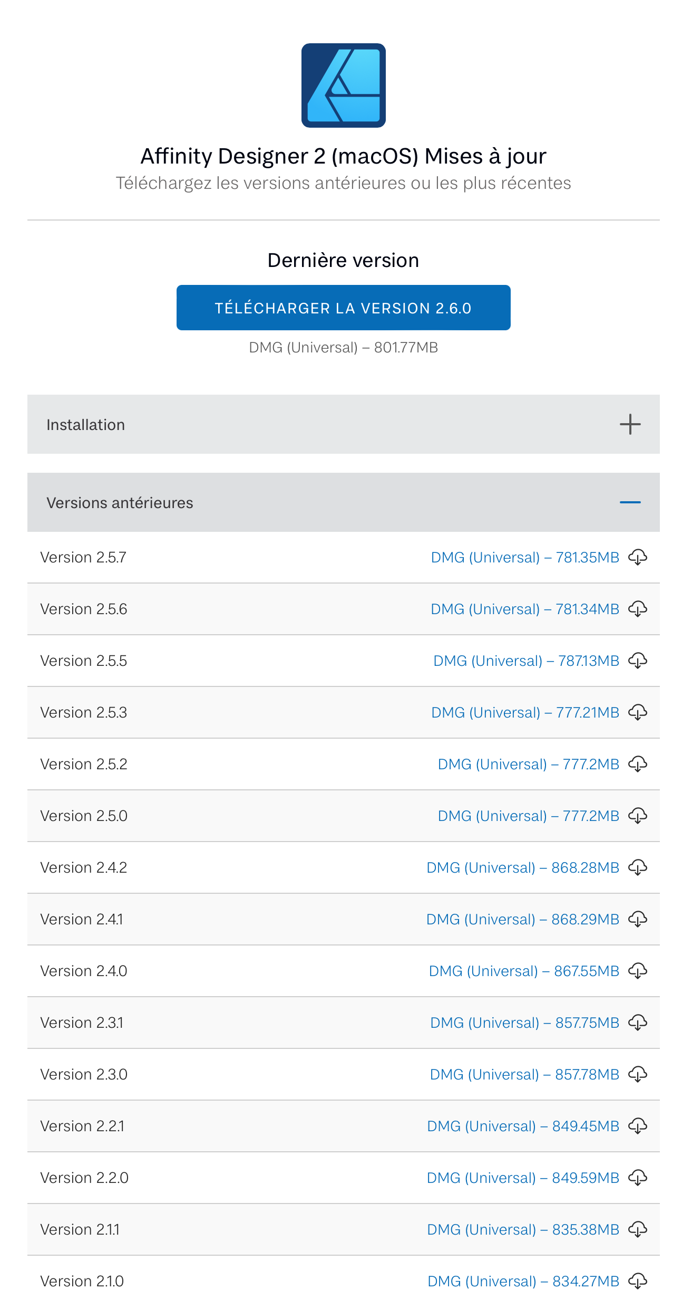Click download cloud icon for Version 2.5.2
Screen dimensions: 682x1299
tap(638, 764)
